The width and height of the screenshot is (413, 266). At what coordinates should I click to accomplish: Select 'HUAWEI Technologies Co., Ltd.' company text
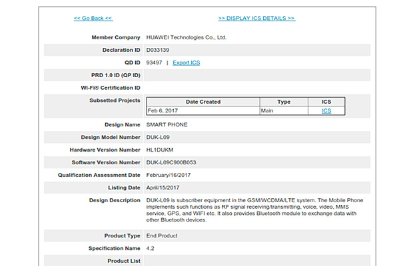point(187,37)
